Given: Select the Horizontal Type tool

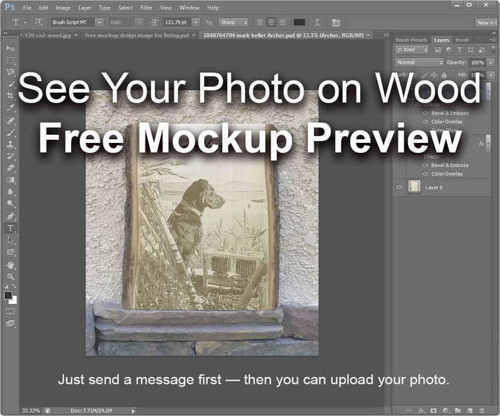Looking at the screenshot, I should click(10, 228).
